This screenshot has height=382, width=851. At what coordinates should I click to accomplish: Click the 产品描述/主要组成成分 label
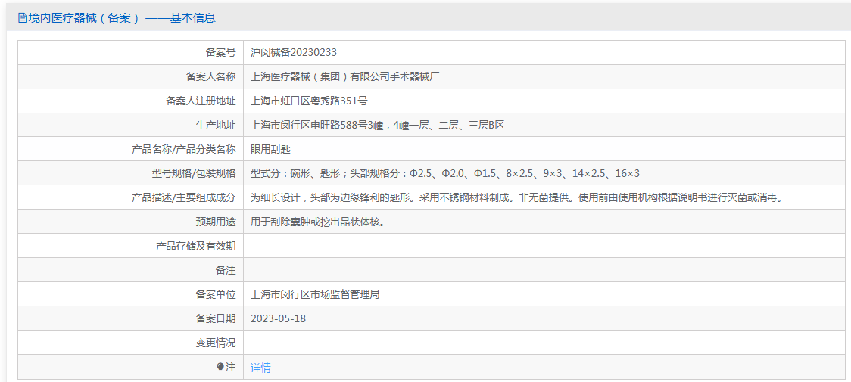point(184,197)
